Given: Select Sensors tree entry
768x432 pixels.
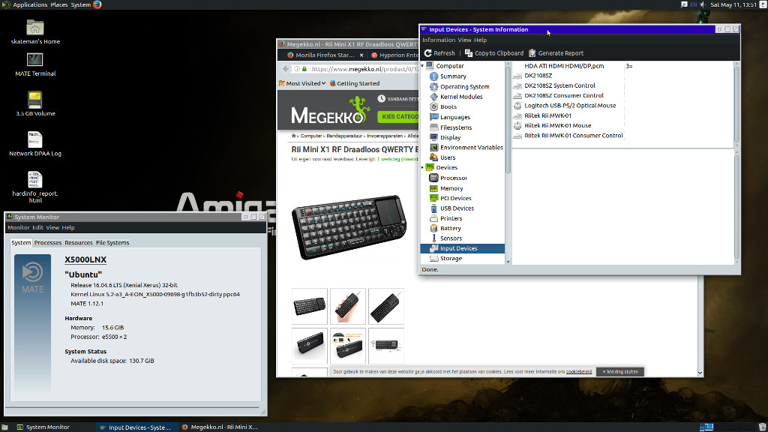Looking at the screenshot, I should click(451, 238).
